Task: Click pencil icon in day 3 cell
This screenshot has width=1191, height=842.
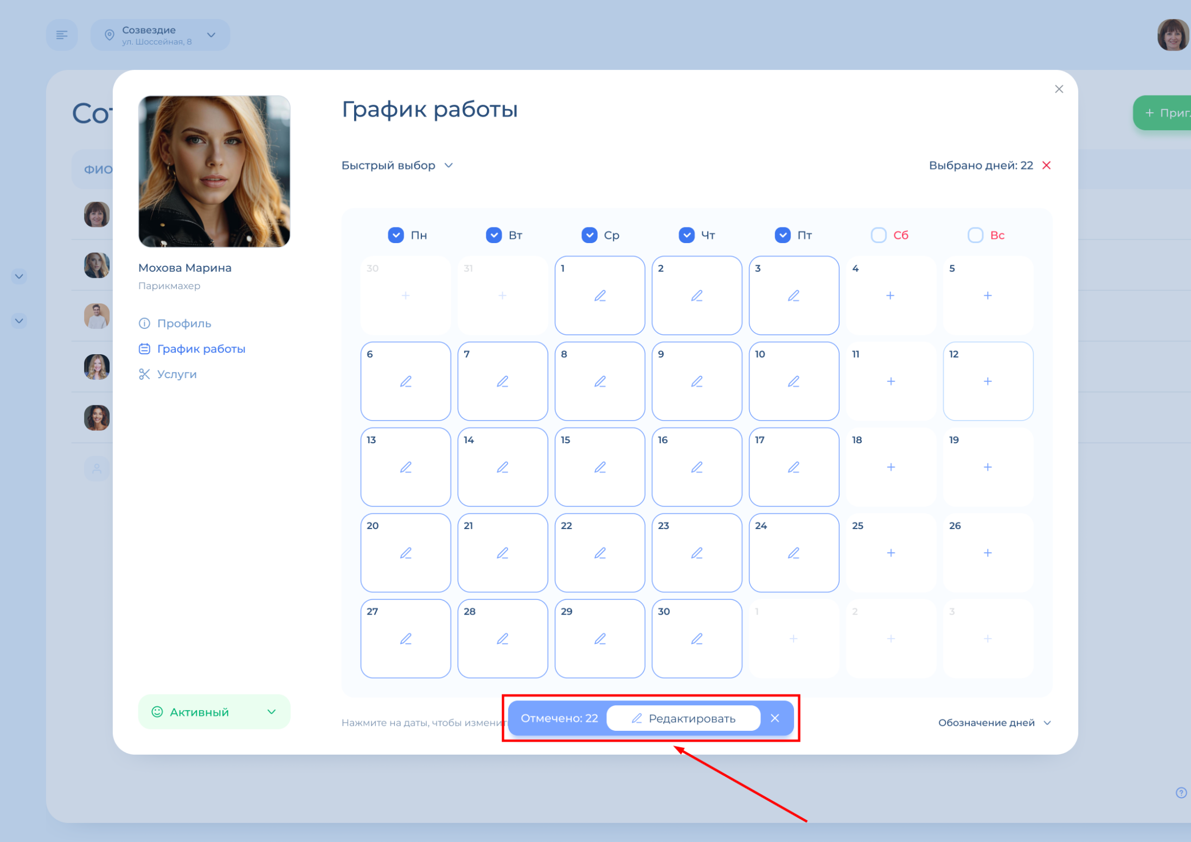Action: (793, 296)
